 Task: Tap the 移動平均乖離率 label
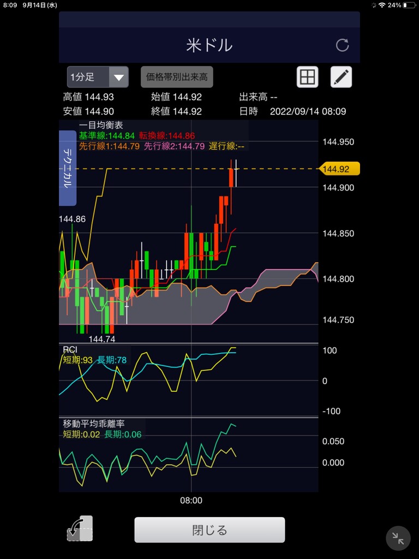point(94,424)
